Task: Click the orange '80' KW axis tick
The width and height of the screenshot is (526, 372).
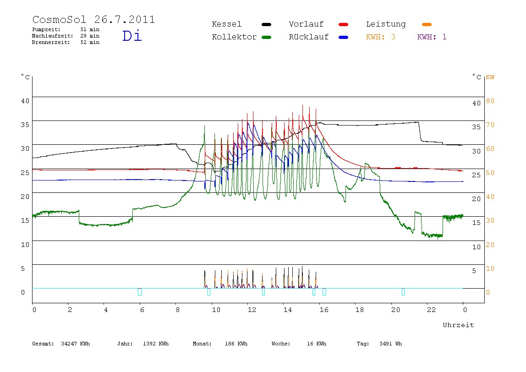Action: [x=490, y=101]
